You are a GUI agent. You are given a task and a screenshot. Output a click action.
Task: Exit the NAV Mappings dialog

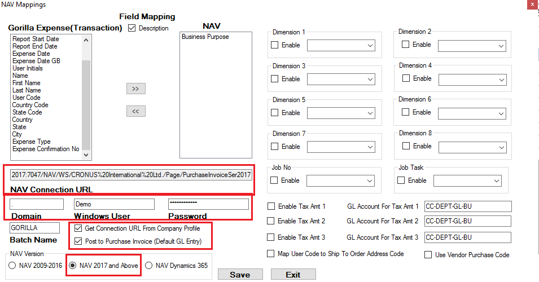pyautogui.click(x=293, y=275)
